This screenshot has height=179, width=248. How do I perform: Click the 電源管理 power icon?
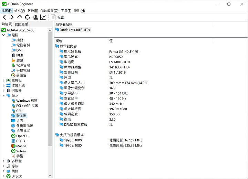pyautogui.click(x=13, y=65)
